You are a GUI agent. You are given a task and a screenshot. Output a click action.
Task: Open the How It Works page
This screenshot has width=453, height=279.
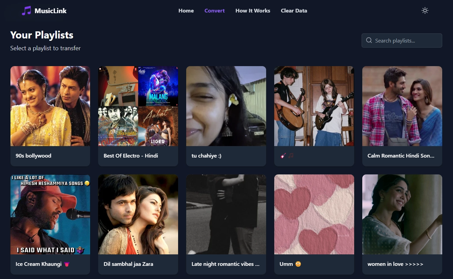coord(253,11)
